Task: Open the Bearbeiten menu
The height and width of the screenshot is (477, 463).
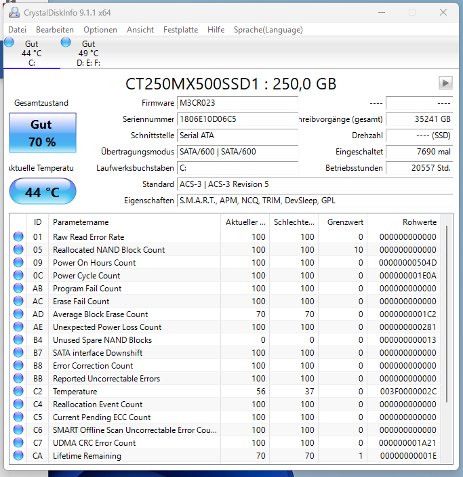Action: (x=55, y=30)
